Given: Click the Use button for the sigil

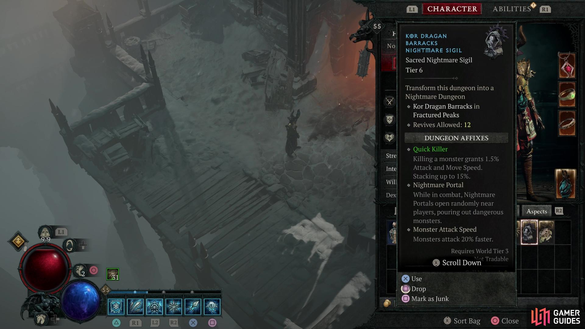Looking at the screenshot, I should [x=417, y=279].
